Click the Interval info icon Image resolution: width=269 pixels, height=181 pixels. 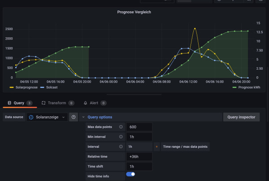point(121,147)
